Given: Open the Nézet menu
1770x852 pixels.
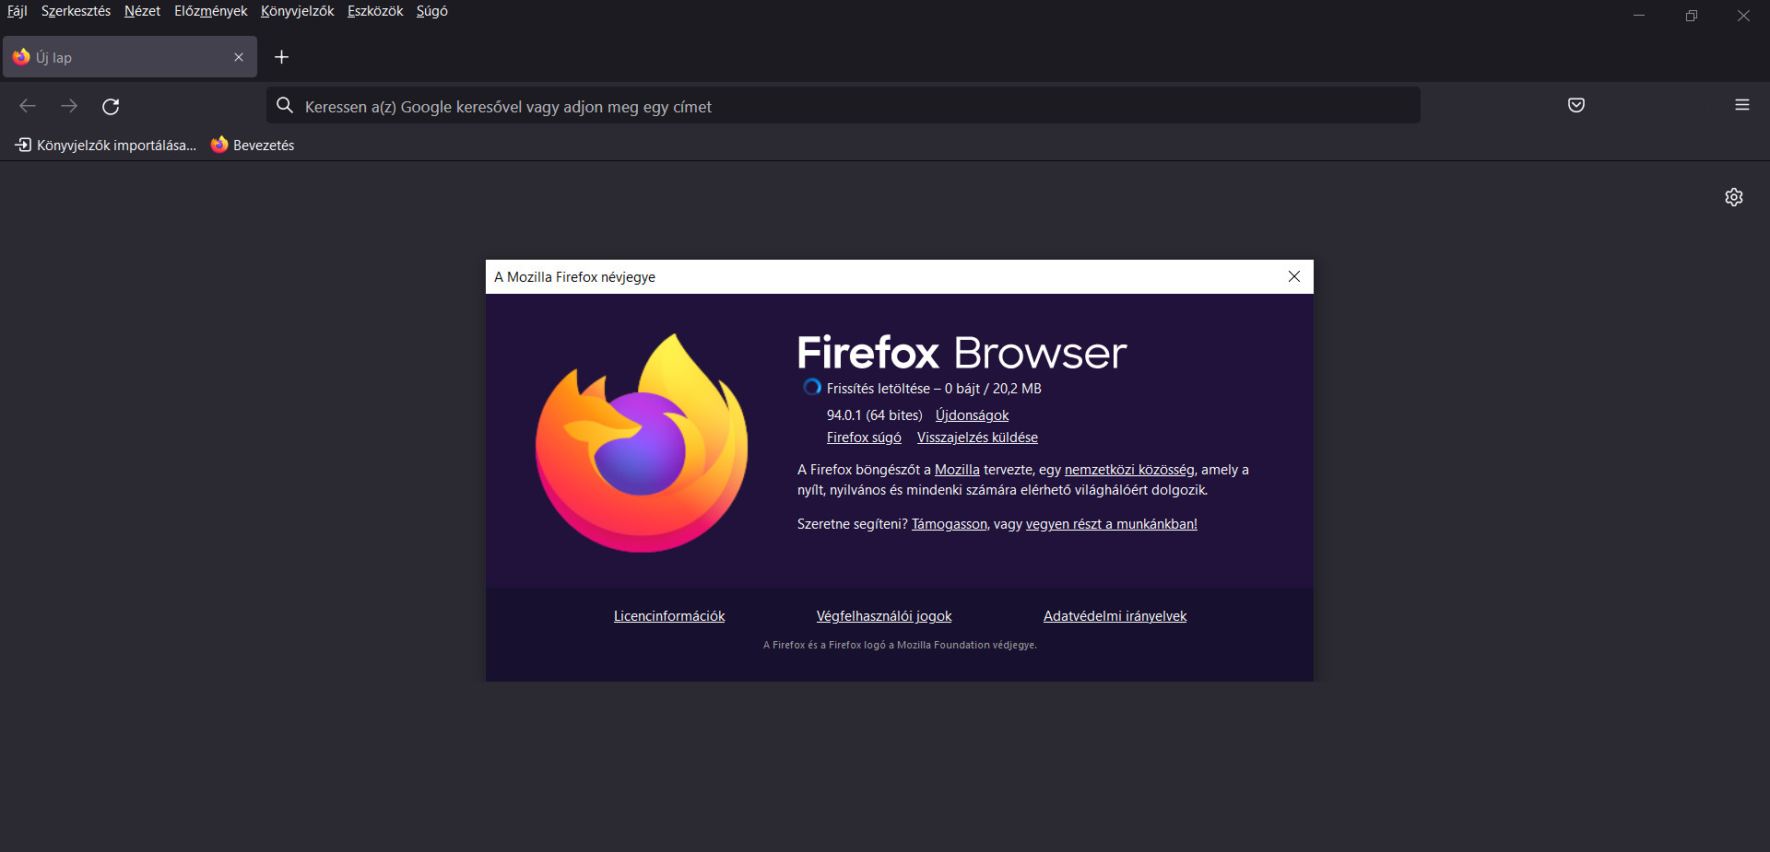Looking at the screenshot, I should (x=142, y=11).
